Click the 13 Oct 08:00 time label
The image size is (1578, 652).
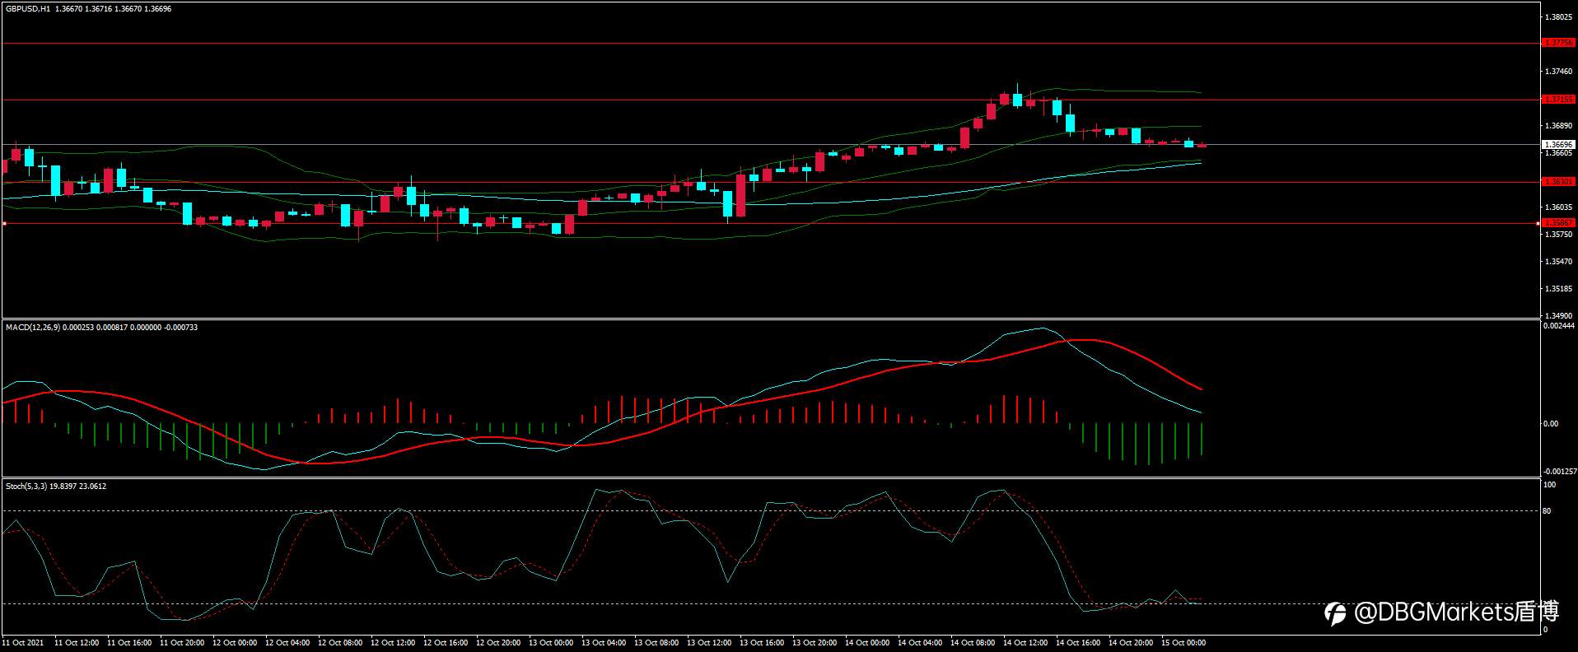[x=656, y=642]
